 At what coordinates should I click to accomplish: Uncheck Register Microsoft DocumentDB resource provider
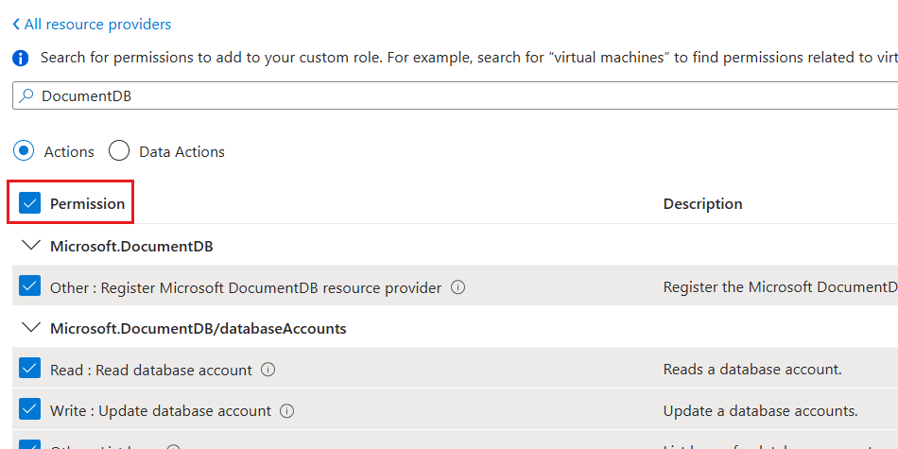(30, 287)
